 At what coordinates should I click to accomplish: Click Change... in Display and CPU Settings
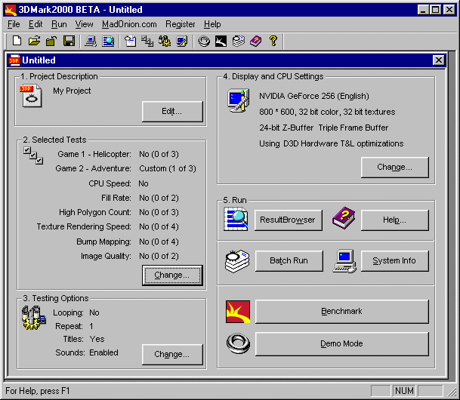(x=394, y=167)
